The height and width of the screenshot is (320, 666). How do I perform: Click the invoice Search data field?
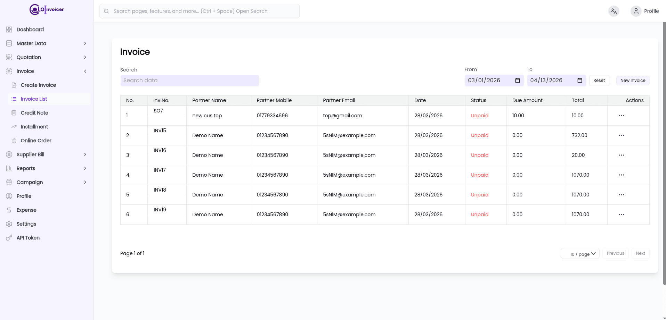pyautogui.click(x=189, y=81)
